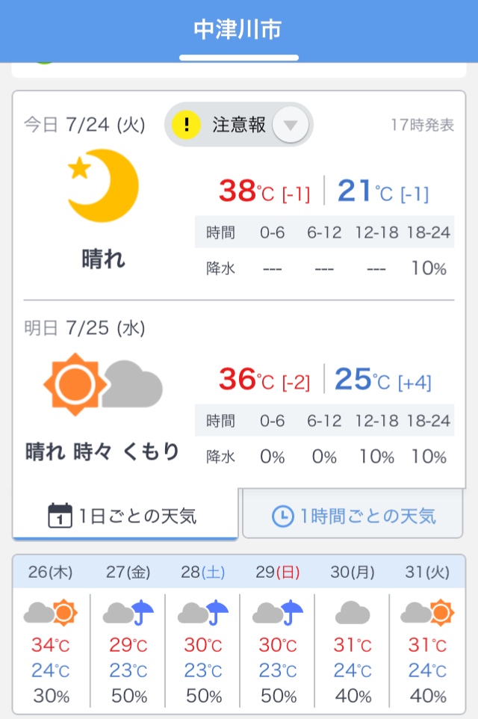Tap the 17時発表 announcement time label
Viewport: 478px width, 719px height.
pyautogui.click(x=422, y=125)
